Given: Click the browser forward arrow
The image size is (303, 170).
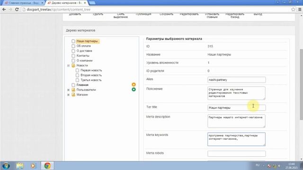Looking at the screenshot, I should click(x=10, y=9).
